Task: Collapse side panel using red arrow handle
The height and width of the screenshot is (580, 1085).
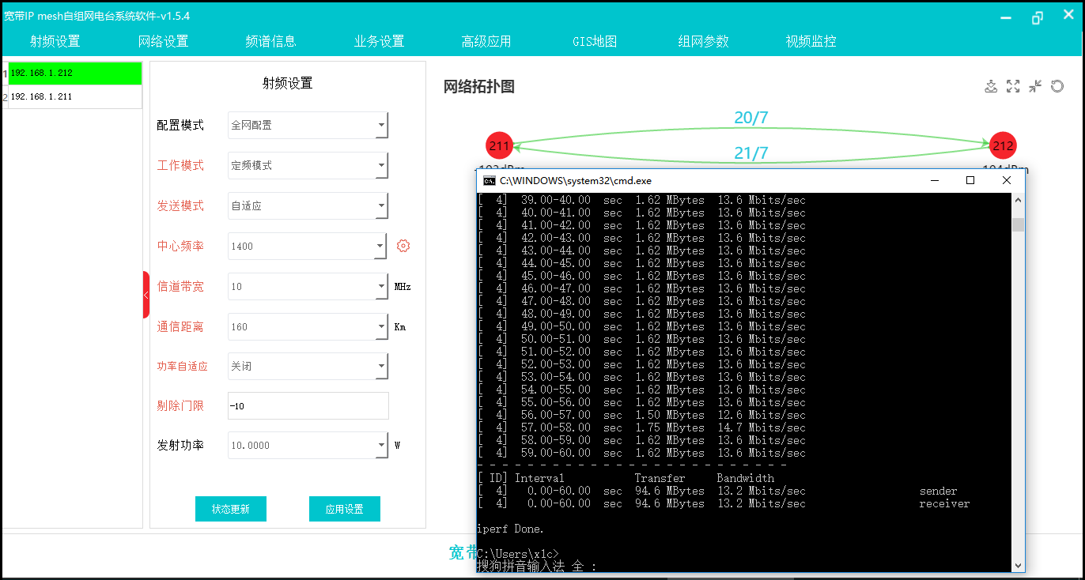Action: [x=146, y=295]
